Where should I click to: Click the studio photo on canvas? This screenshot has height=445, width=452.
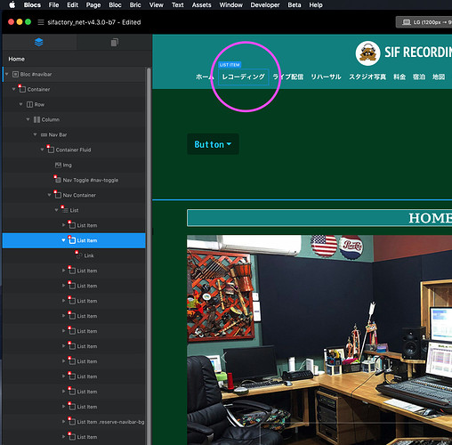(319, 340)
